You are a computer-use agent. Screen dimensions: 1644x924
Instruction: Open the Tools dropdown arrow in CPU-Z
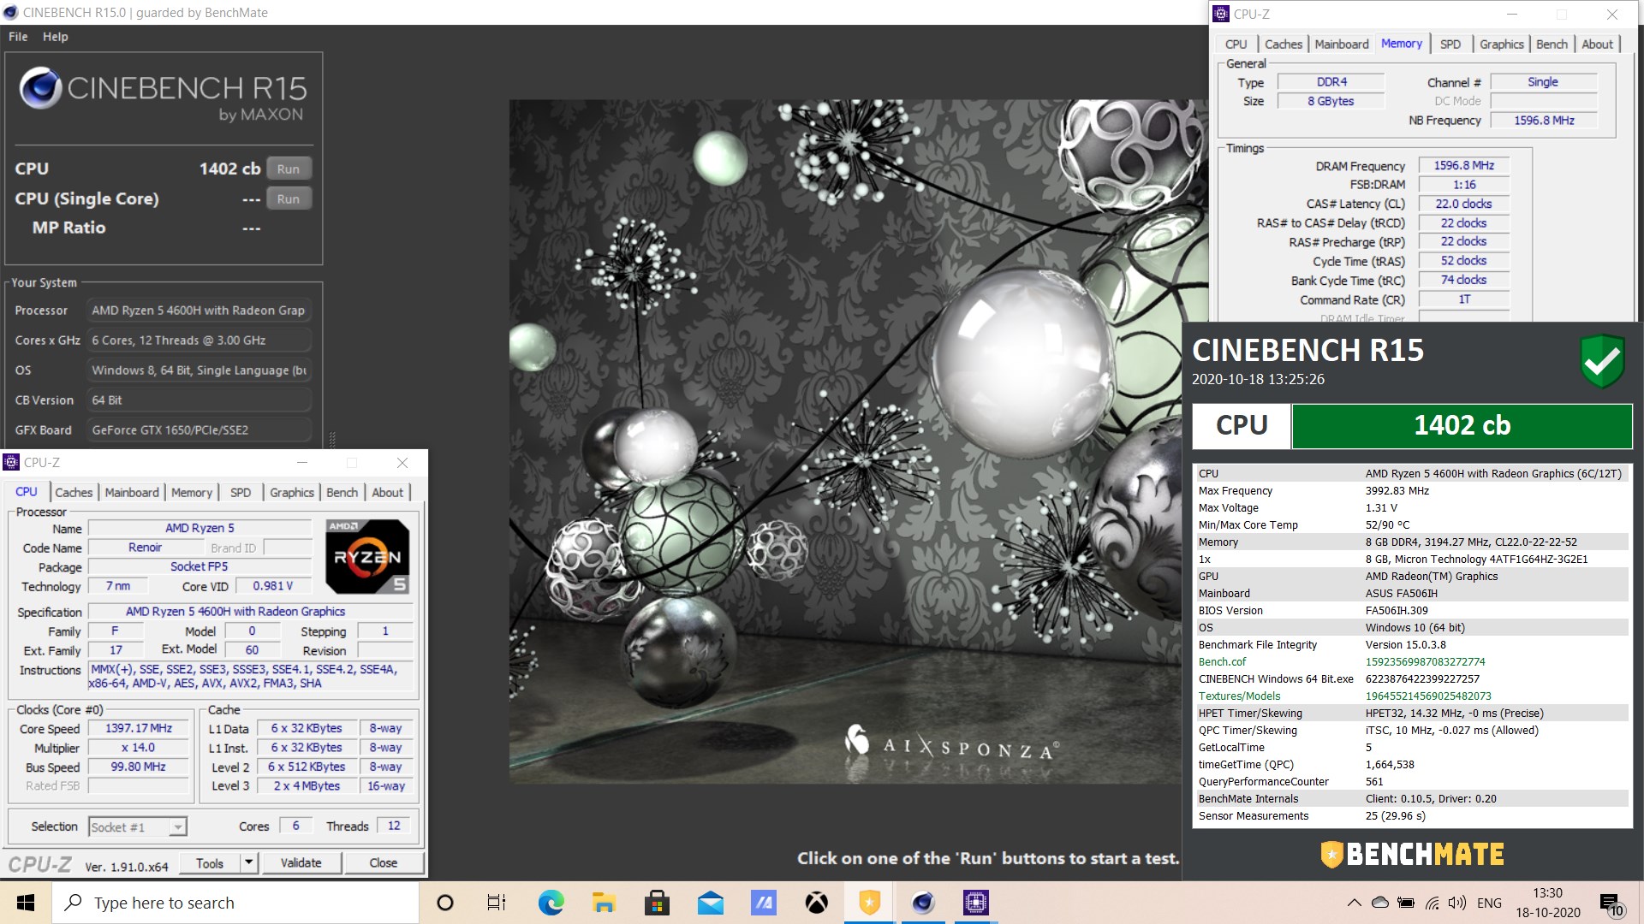click(x=248, y=862)
